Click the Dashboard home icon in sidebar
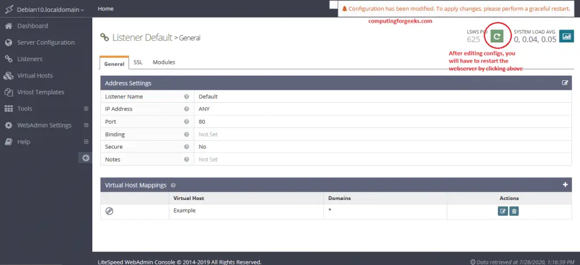The image size is (580, 265). 8,26
